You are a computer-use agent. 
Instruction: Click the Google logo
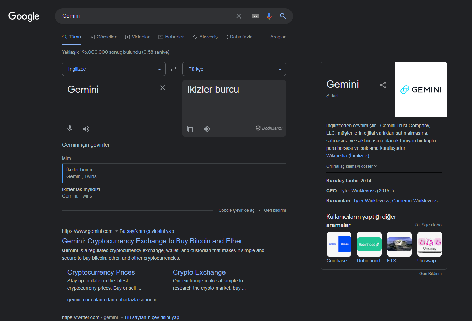pyautogui.click(x=24, y=16)
